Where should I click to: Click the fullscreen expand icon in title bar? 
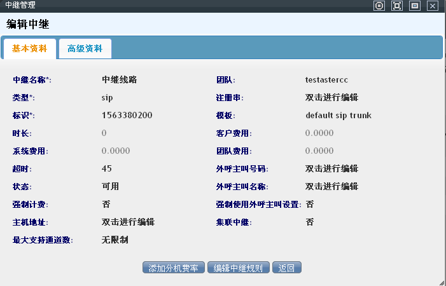(x=397, y=6)
